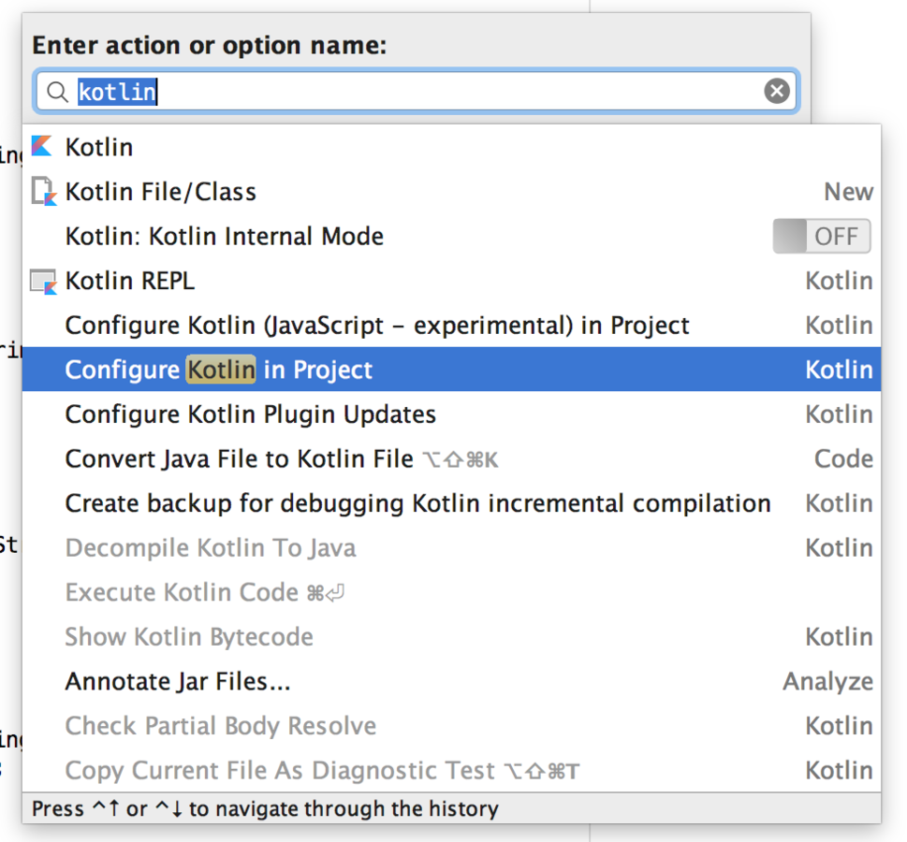Choose Configure Kotlin (JavaScript – experimental) in Project
Screen dimensions: 907x842
pyautogui.click(x=451, y=325)
